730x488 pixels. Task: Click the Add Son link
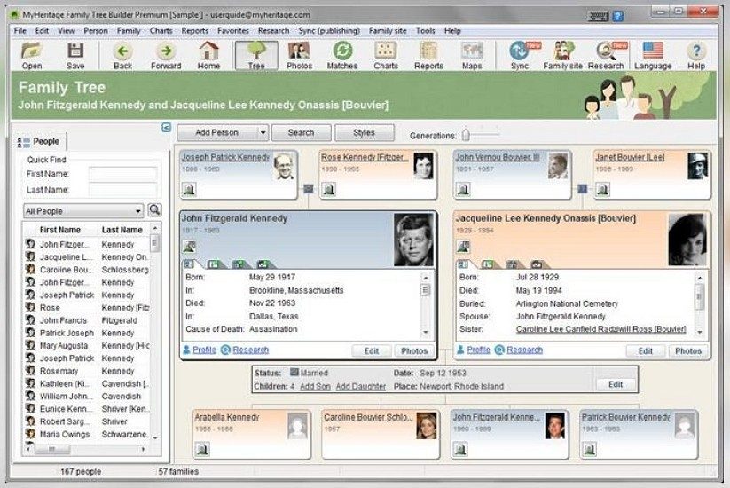[x=315, y=387]
